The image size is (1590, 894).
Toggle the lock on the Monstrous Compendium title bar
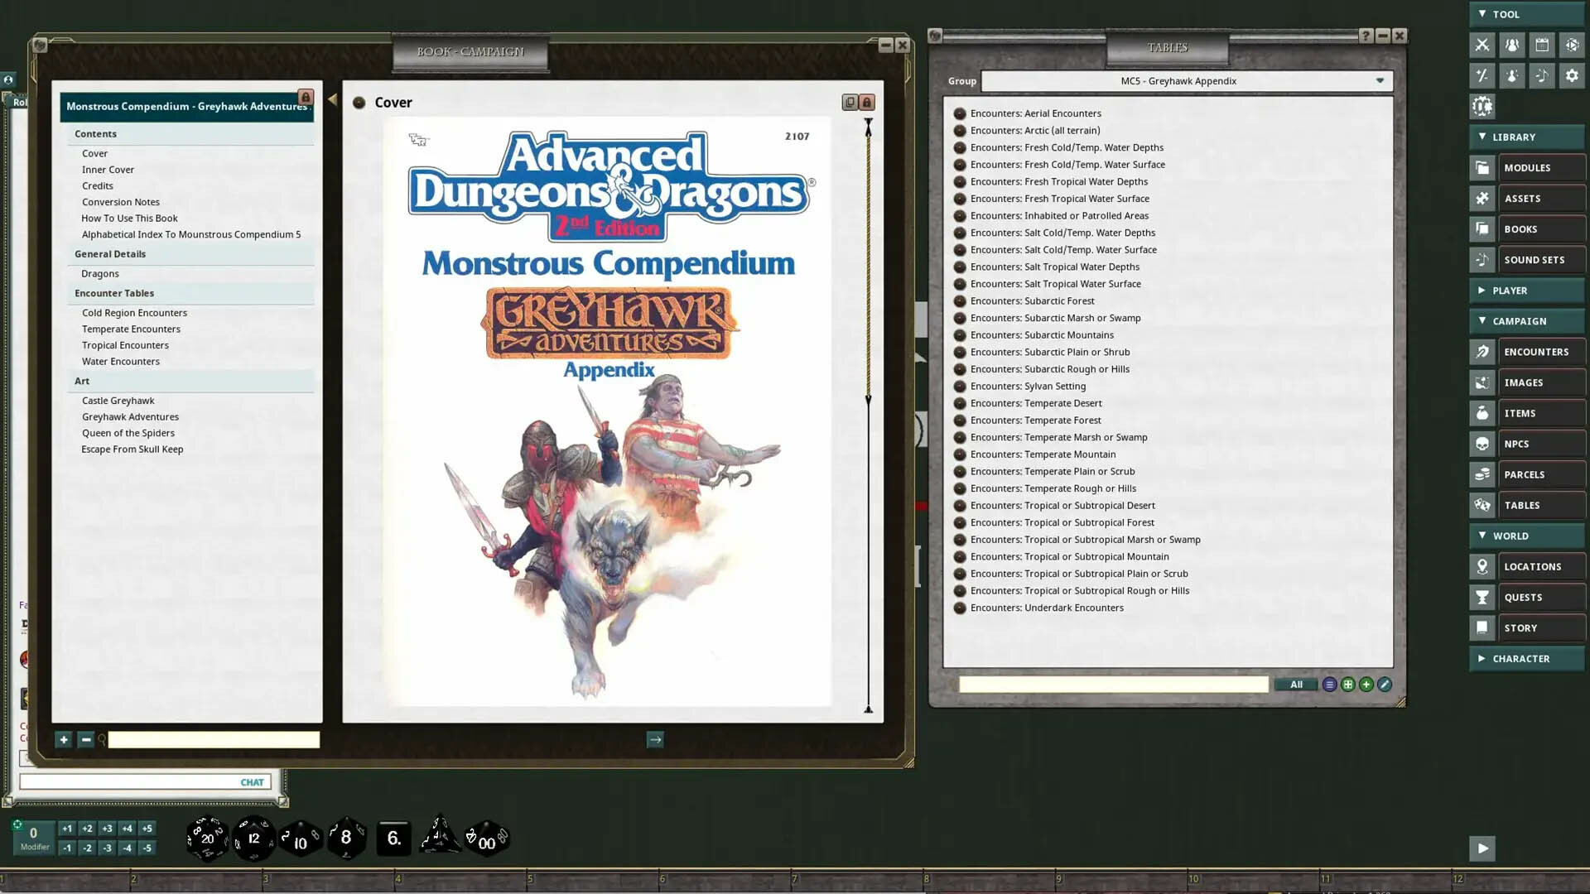pos(306,98)
